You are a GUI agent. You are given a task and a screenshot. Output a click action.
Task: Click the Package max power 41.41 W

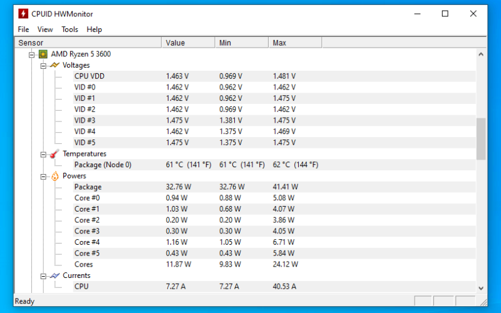click(286, 187)
